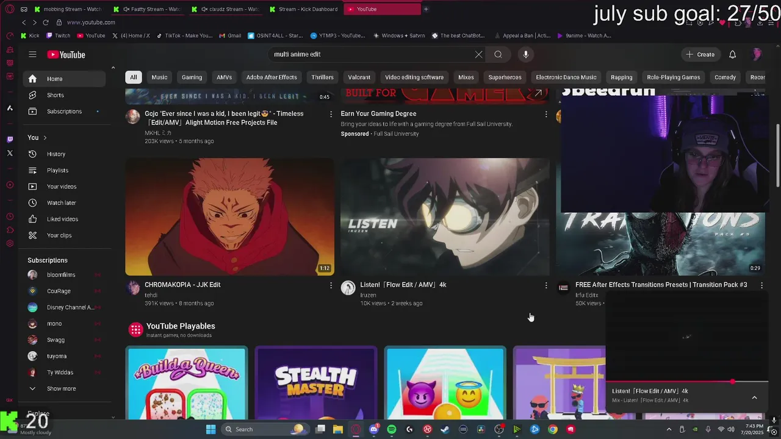Open the tuyoma subscription channel
The image size is (781, 439).
coord(64,356)
